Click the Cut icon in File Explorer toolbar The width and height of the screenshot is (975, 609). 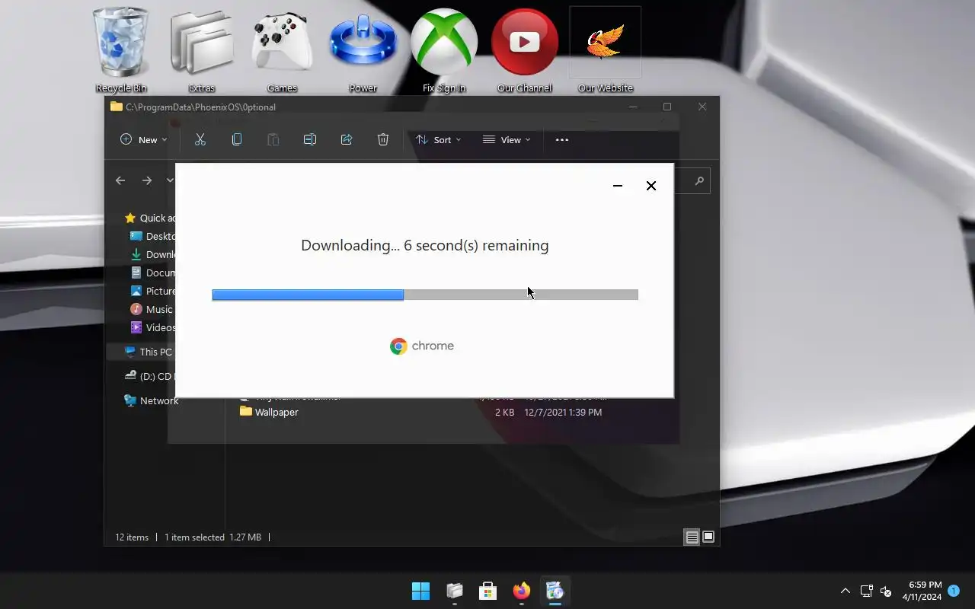200,139
